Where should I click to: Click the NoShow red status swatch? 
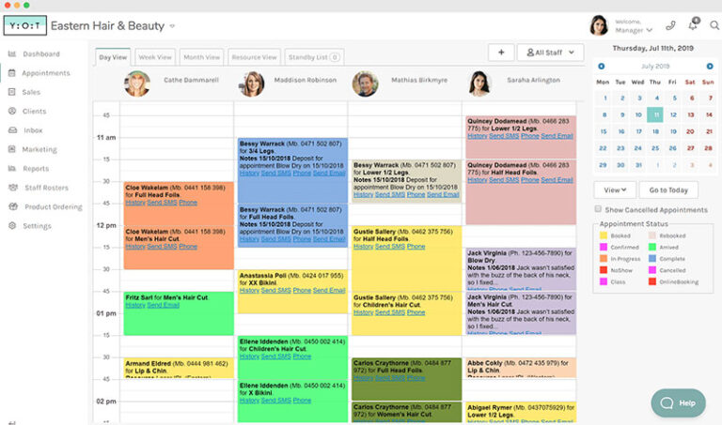pos(604,270)
